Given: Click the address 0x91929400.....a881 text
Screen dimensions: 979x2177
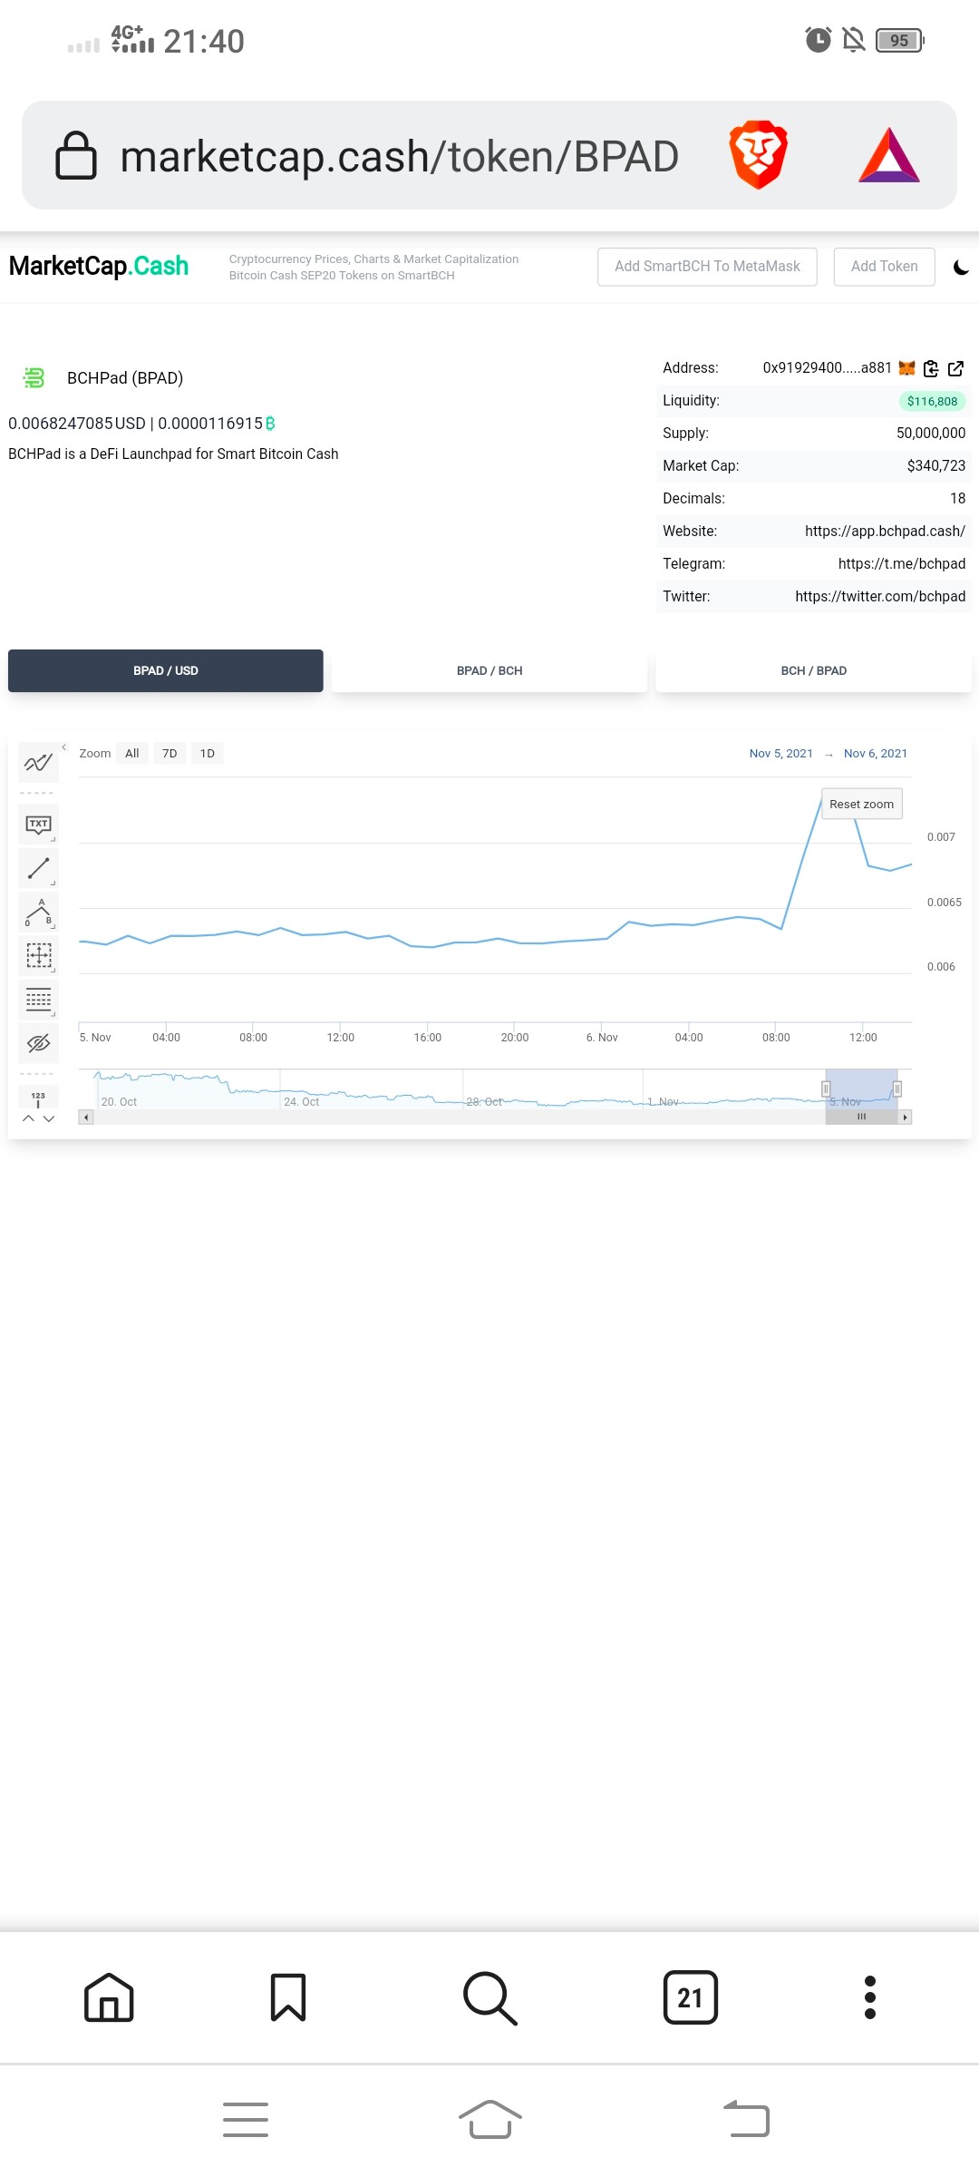Looking at the screenshot, I should pyautogui.click(x=828, y=368).
